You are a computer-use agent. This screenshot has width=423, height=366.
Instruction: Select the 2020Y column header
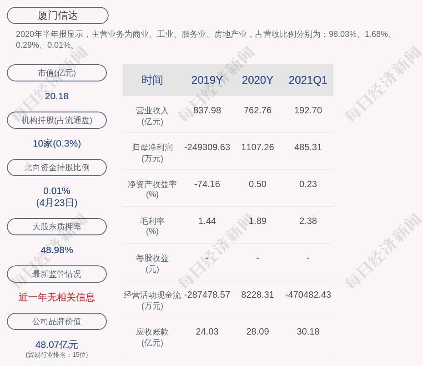tap(257, 80)
